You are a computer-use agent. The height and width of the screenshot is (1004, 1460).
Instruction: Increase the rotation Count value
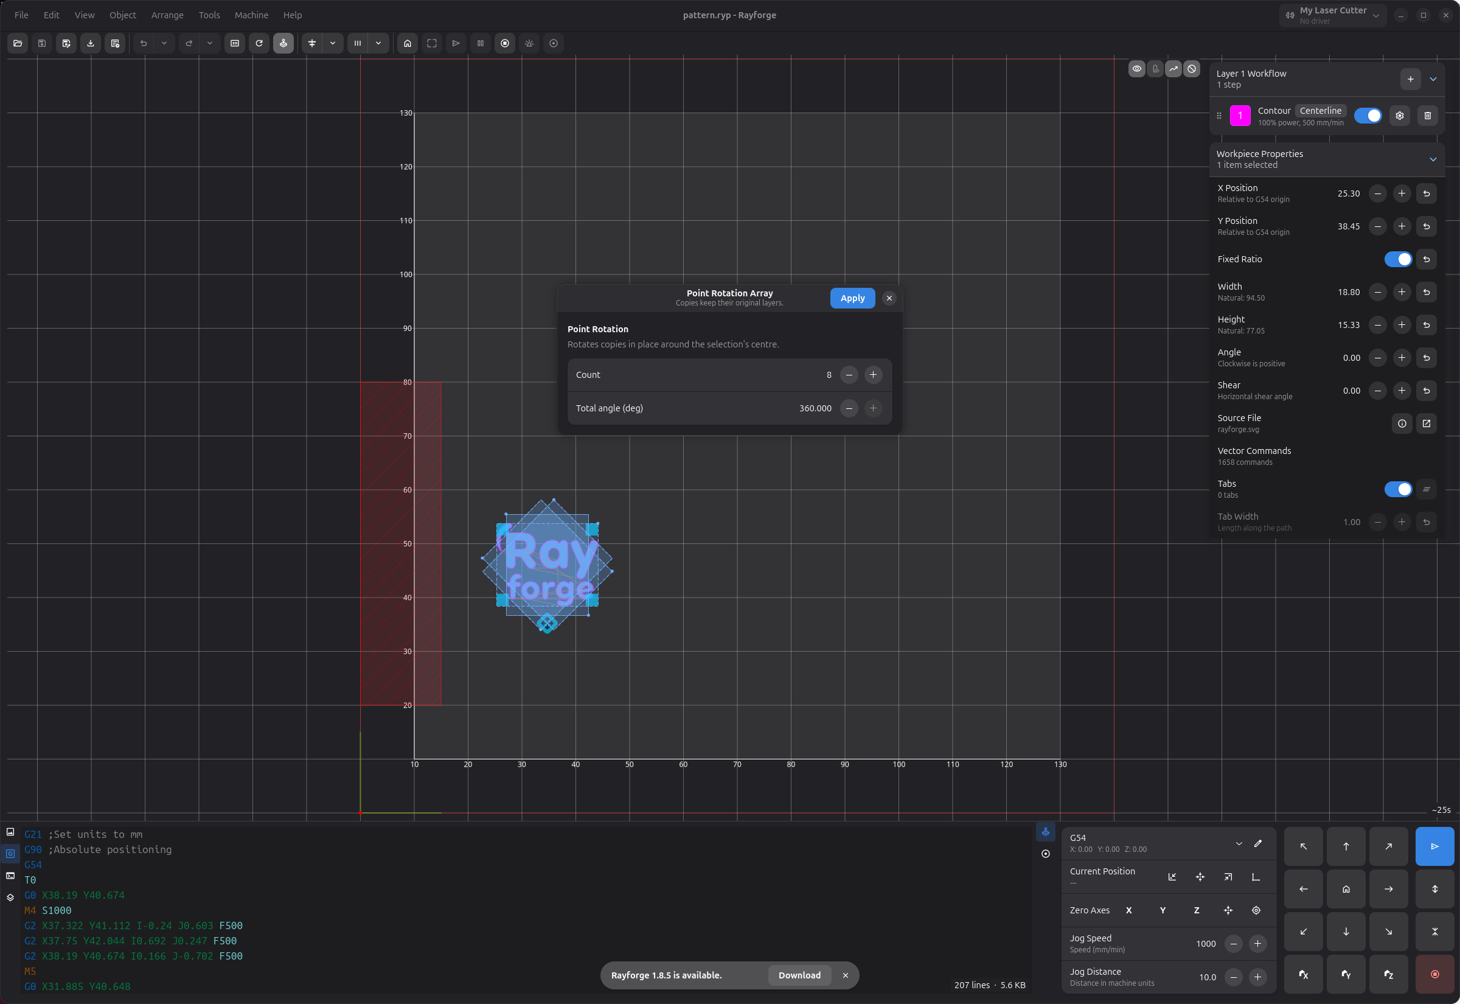point(873,375)
